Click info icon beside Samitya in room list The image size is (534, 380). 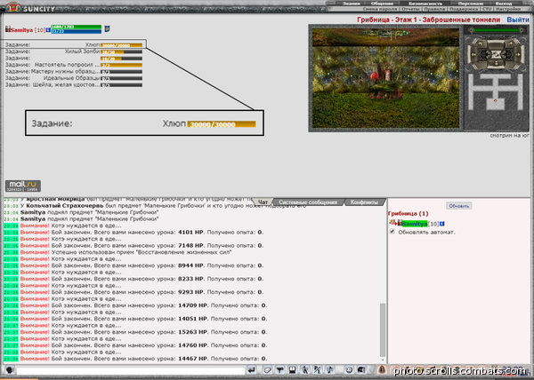pyautogui.click(x=442, y=224)
